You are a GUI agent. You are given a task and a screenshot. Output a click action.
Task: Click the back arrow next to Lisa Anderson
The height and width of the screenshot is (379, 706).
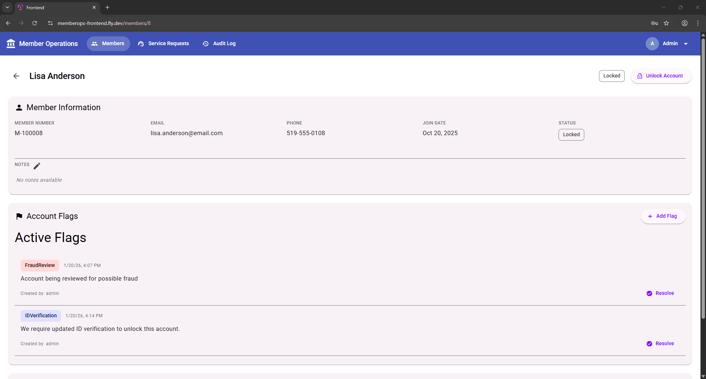[16, 76]
